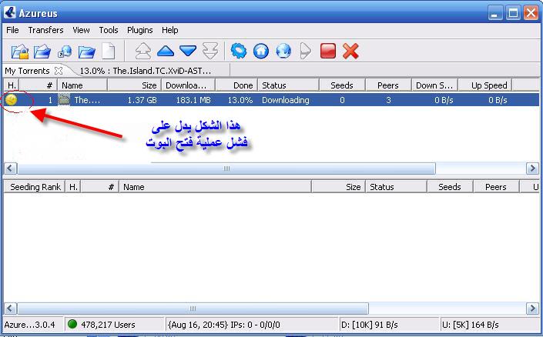Sort by H. column in upper table

pos(12,85)
